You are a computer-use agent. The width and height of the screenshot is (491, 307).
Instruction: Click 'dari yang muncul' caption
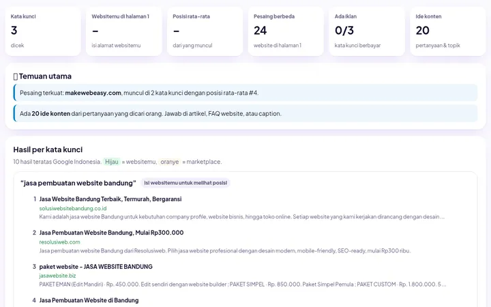point(192,46)
